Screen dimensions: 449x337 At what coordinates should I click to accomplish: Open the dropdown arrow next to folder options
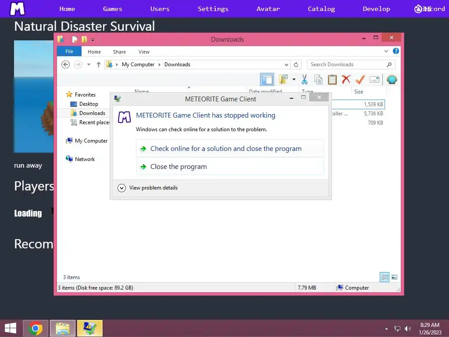pos(294,79)
